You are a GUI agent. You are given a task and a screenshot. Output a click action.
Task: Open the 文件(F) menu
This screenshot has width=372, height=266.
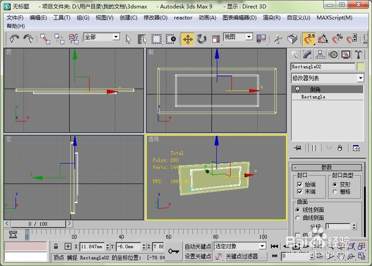tap(15, 18)
